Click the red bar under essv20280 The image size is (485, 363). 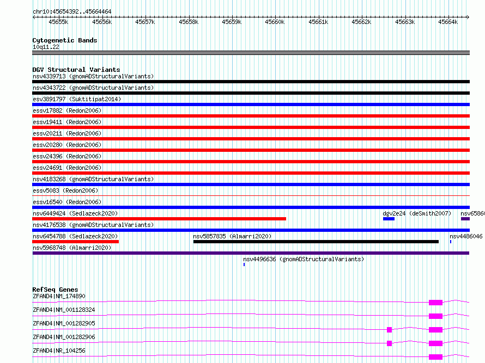tap(251, 150)
